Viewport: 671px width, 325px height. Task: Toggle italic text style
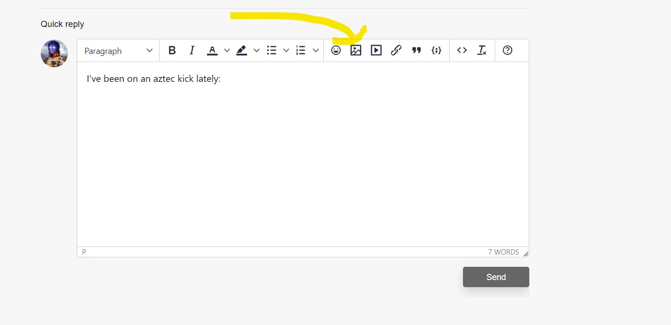point(192,50)
